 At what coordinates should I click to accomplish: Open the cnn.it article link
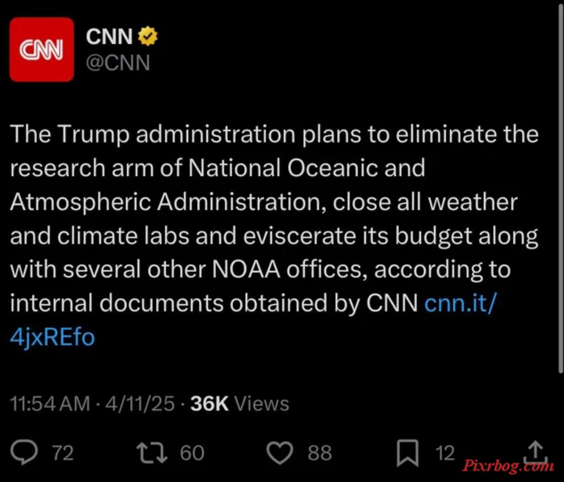pos(460,303)
